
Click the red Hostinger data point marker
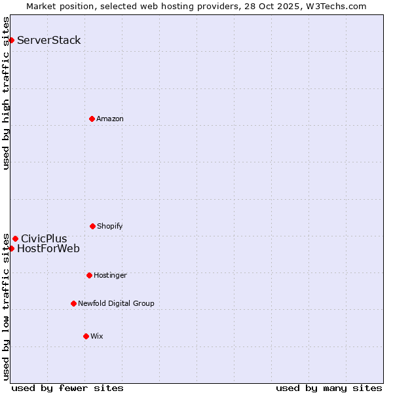tap(89, 275)
